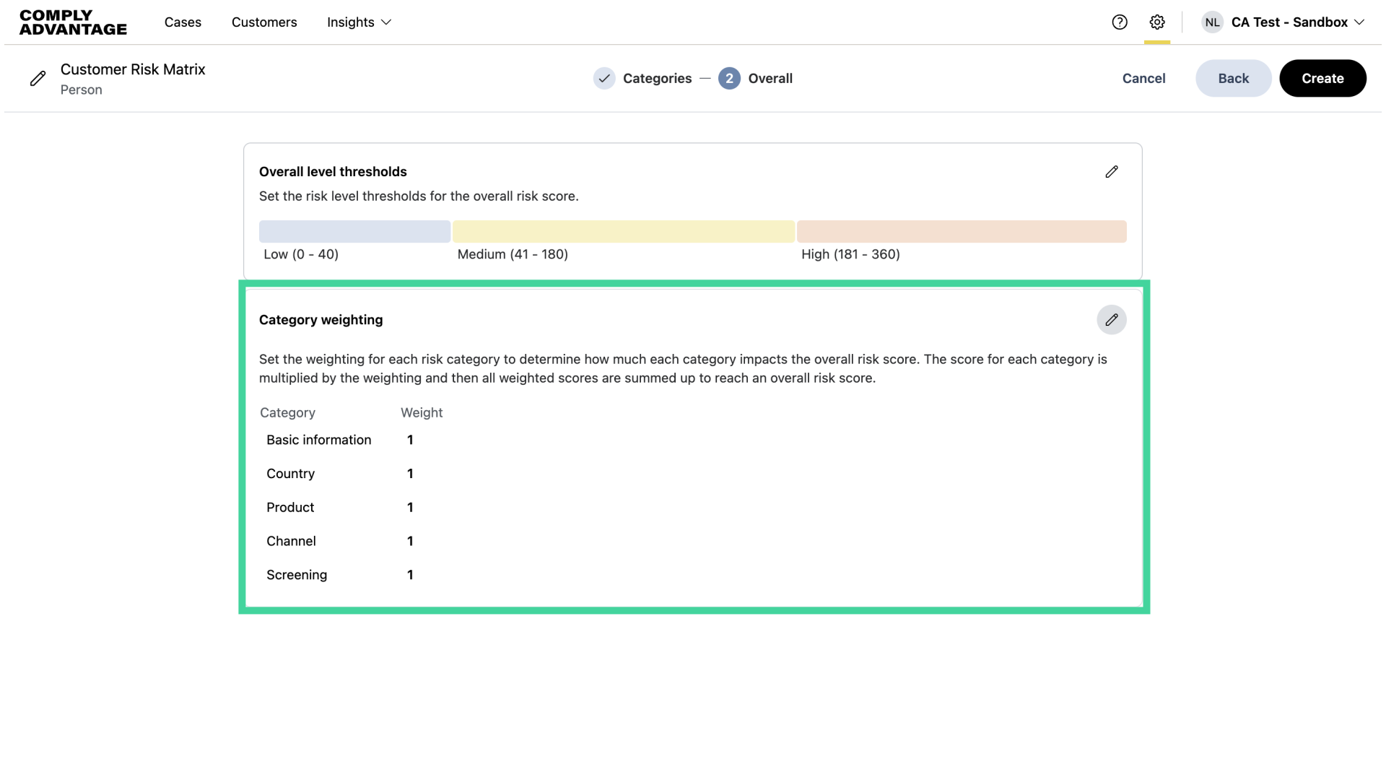Click the Cancel link
Image resolution: width=1386 pixels, height=780 pixels.
tap(1143, 79)
